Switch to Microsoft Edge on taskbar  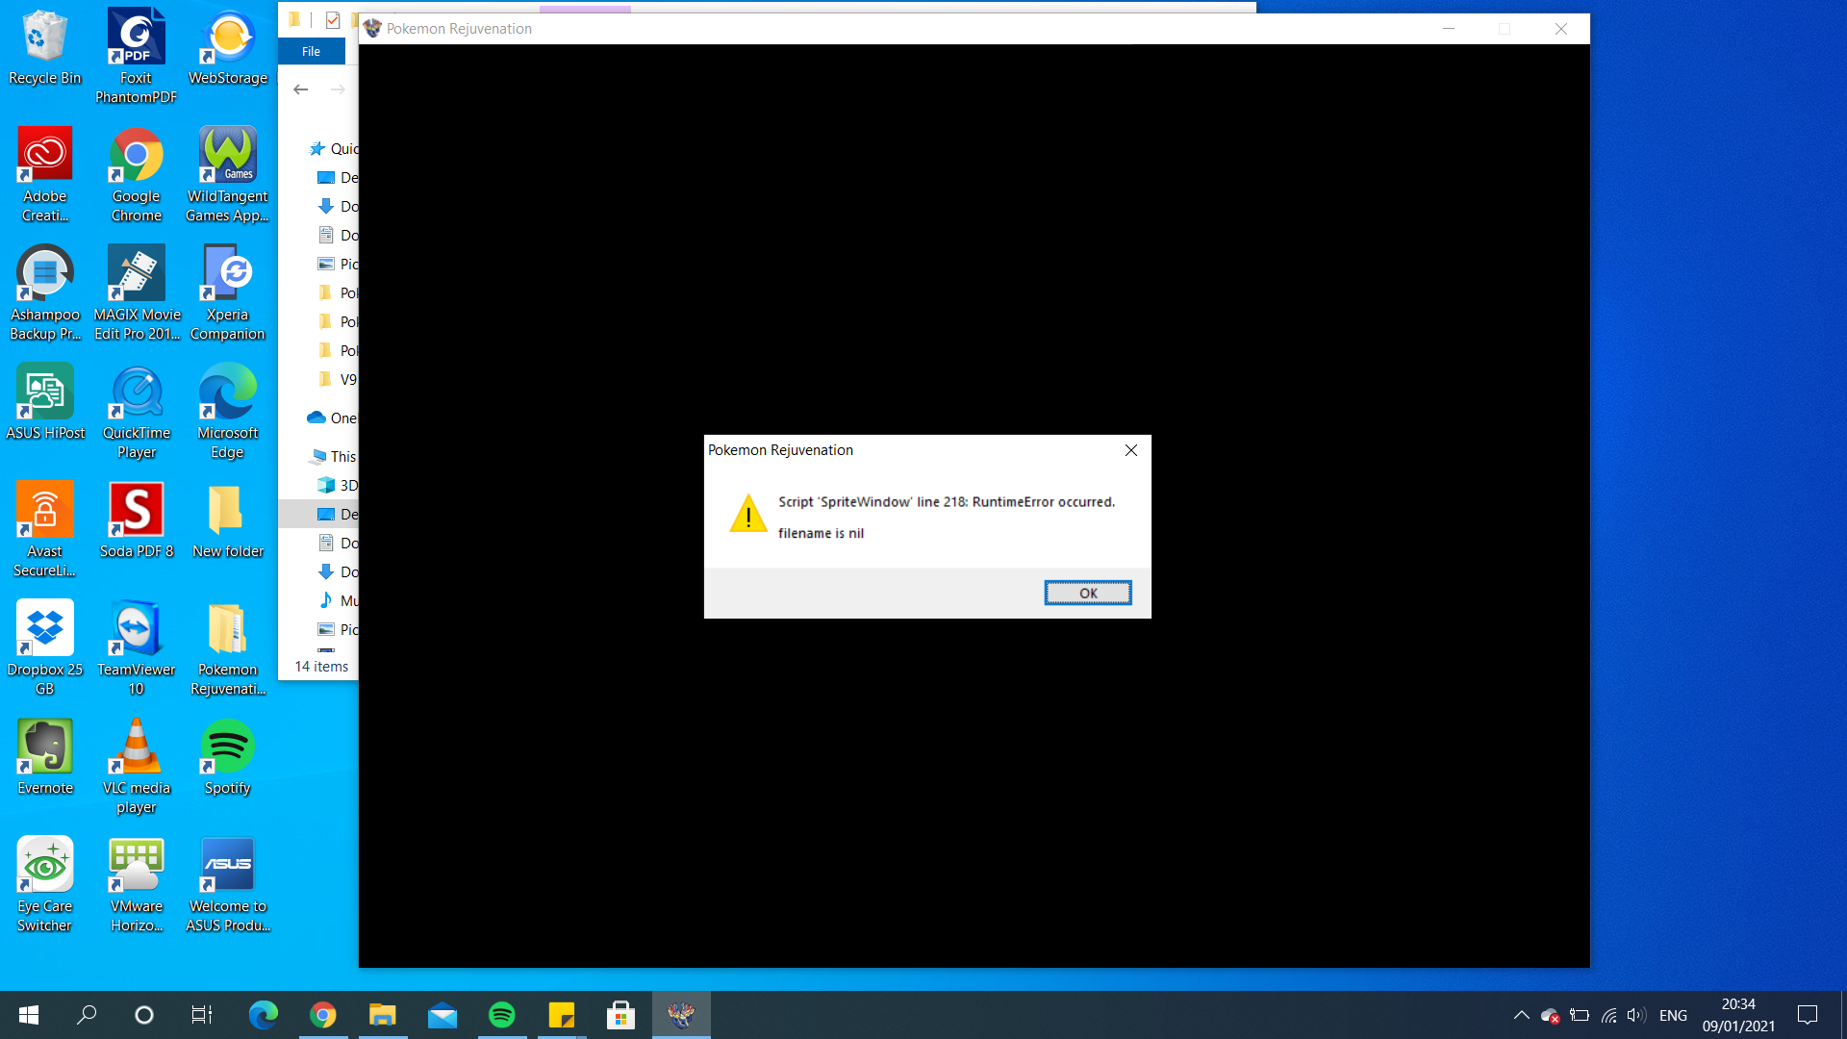point(263,1015)
